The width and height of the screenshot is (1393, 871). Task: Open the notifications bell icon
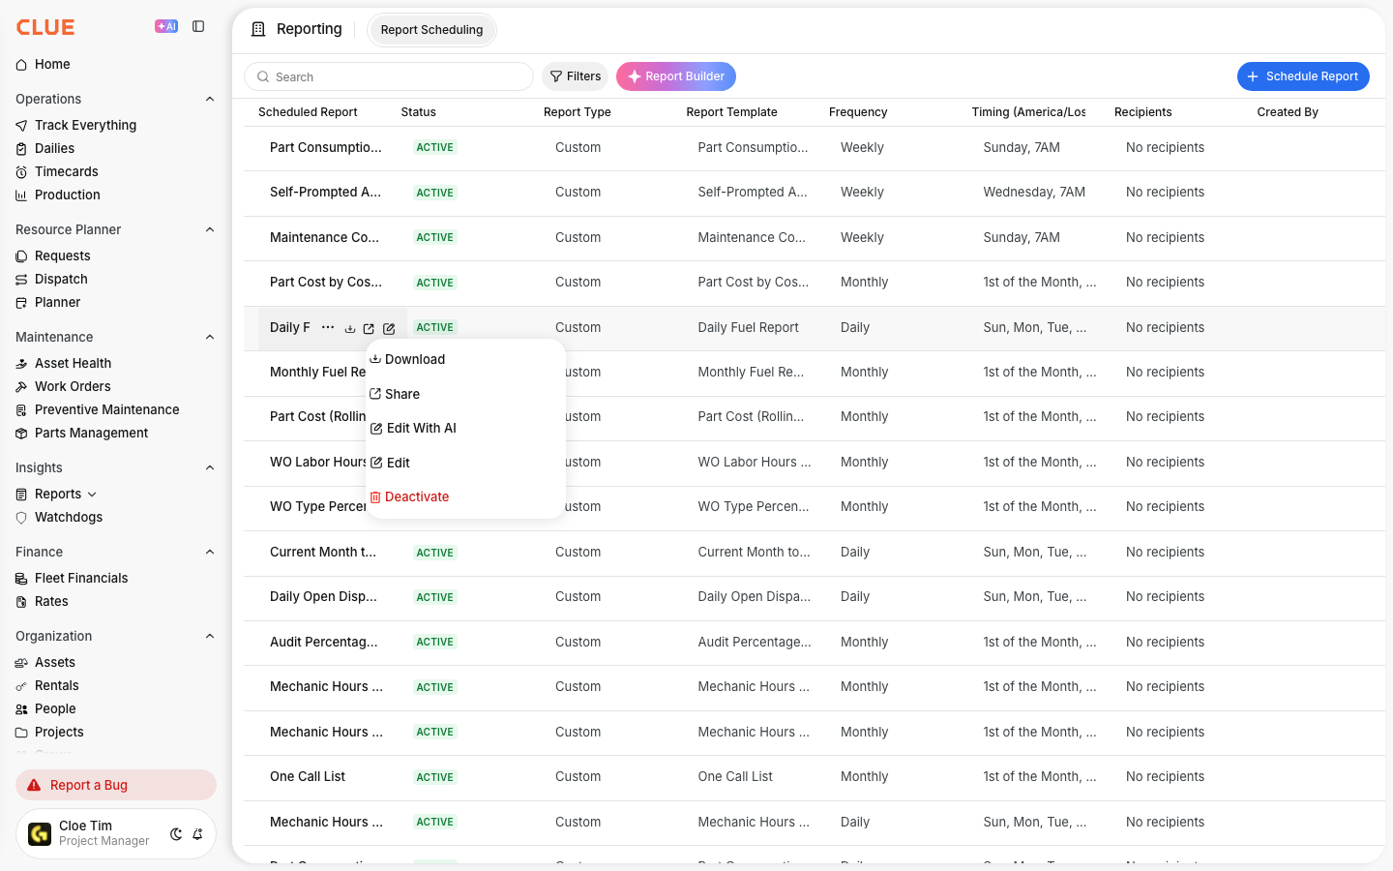pos(197,833)
